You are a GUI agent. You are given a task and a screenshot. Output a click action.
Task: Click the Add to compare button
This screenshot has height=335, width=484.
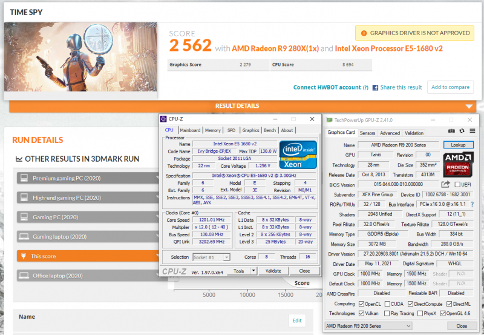[450, 87]
